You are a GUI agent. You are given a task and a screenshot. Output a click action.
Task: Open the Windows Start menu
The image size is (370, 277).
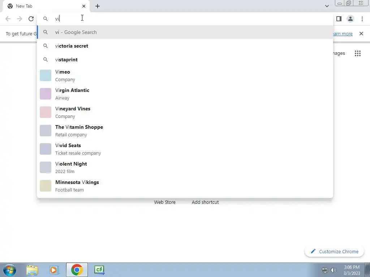[10, 270]
